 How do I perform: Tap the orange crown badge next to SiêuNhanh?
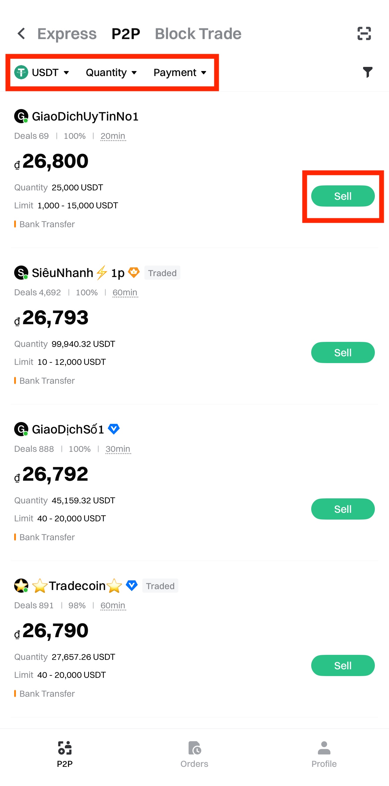(x=133, y=272)
